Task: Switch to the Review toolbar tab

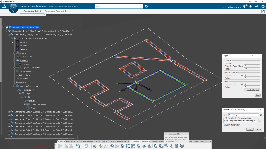Action: click(154, 141)
